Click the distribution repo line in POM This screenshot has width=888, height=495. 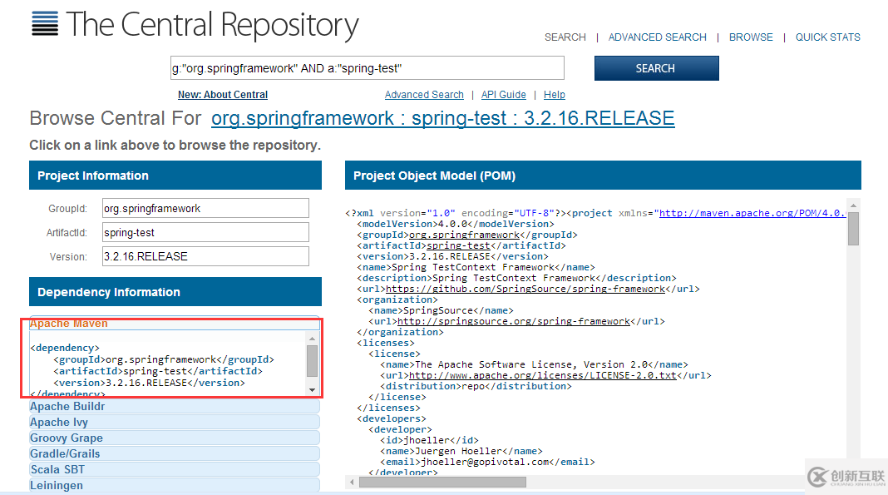point(476,386)
